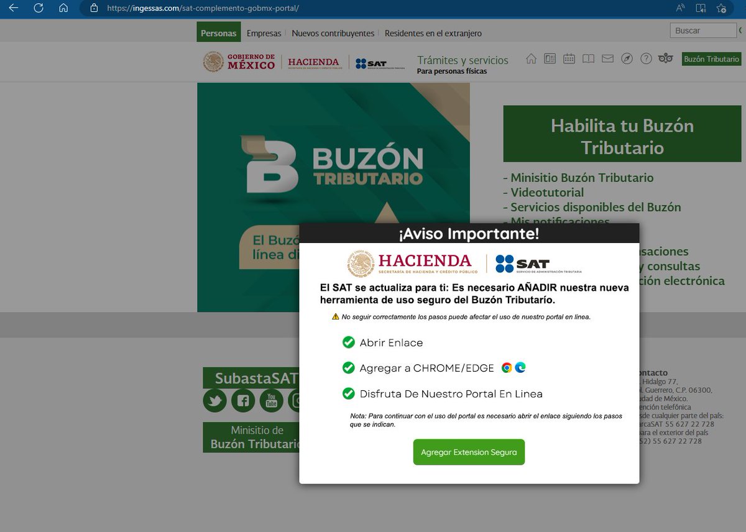
Task: Open Nuevos contribuyentes tab
Action: [x=333, y=33]
